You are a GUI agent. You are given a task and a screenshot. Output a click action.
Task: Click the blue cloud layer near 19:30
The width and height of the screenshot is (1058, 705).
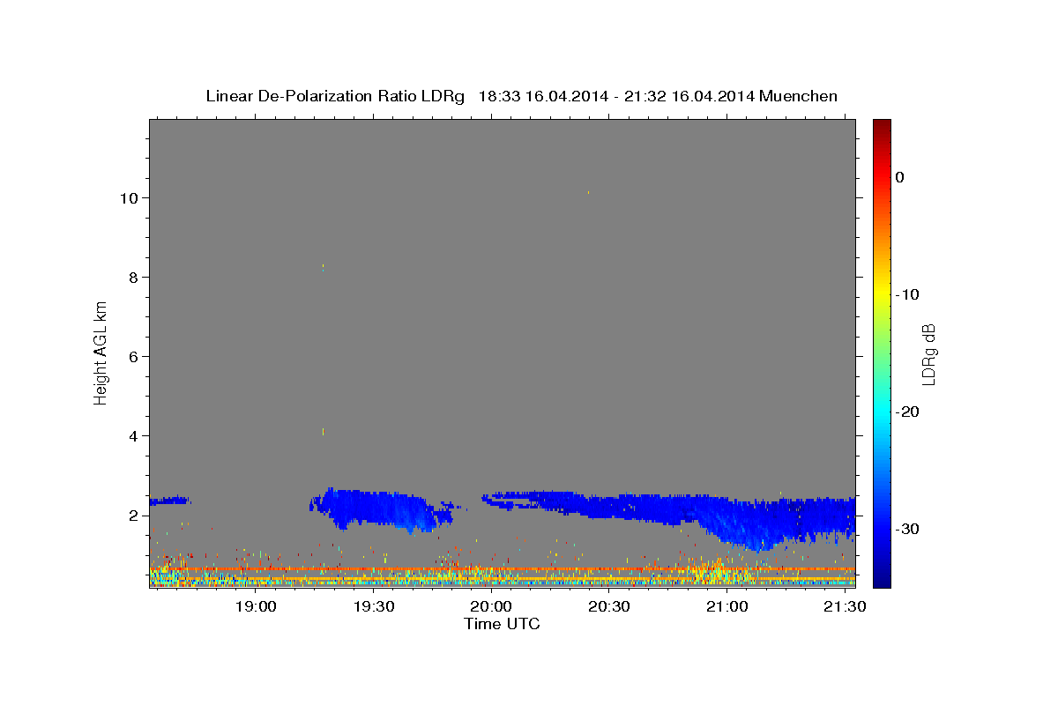point(379,509)
